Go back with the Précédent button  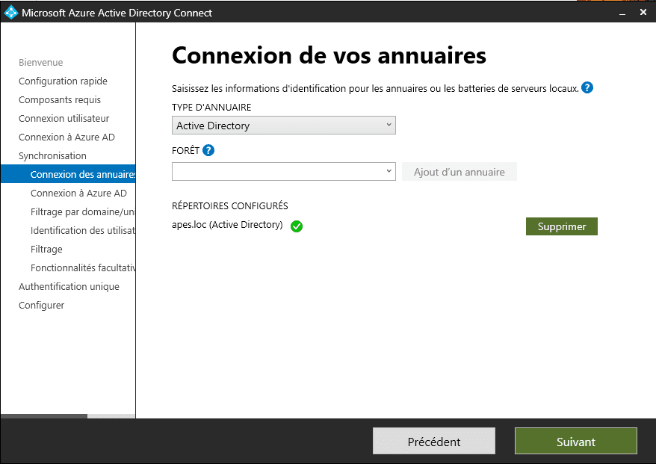coord(434,441)
